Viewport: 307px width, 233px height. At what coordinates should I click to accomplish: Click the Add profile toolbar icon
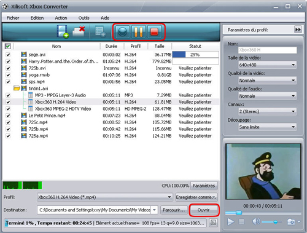point(100,32)
